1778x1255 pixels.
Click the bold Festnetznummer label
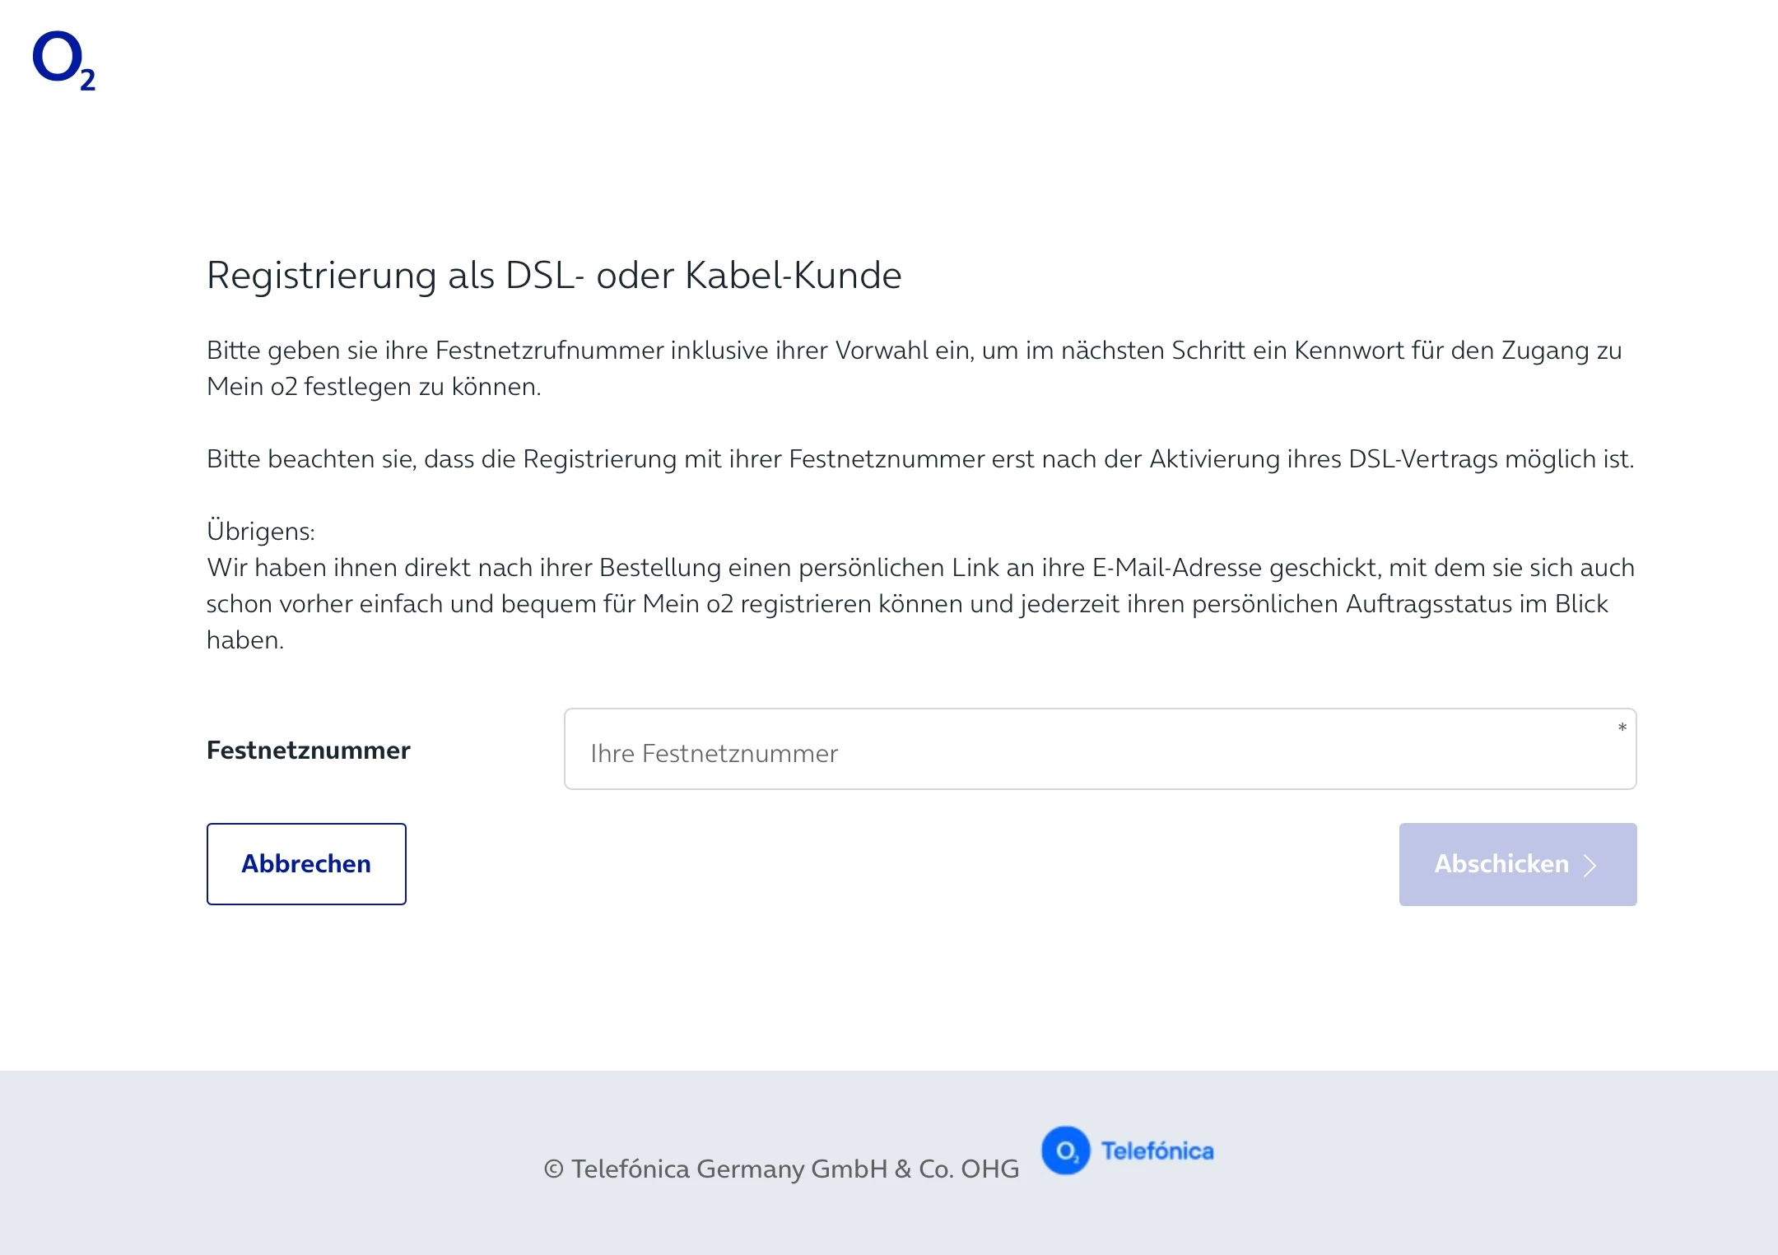(x=308, y=751)
